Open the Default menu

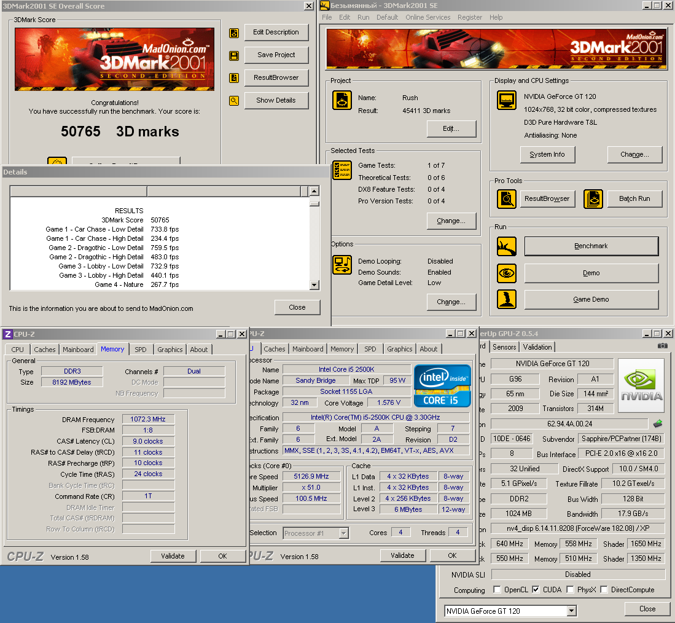click(387, 17)
